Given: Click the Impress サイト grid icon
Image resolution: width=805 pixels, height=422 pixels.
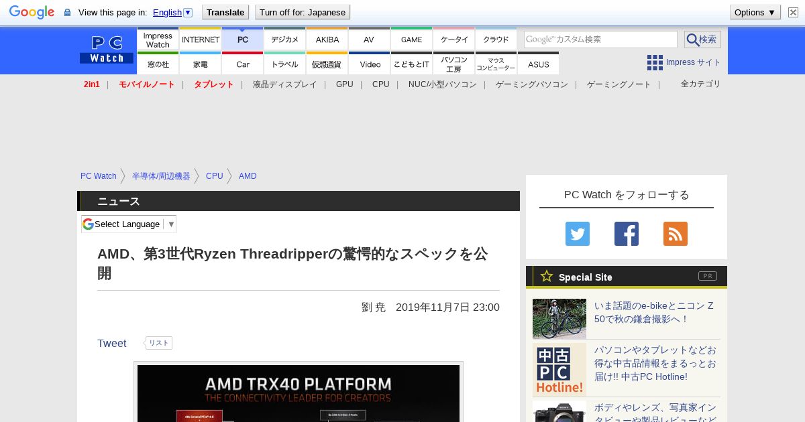Looking at the screenshot, I should pos(655,62).
